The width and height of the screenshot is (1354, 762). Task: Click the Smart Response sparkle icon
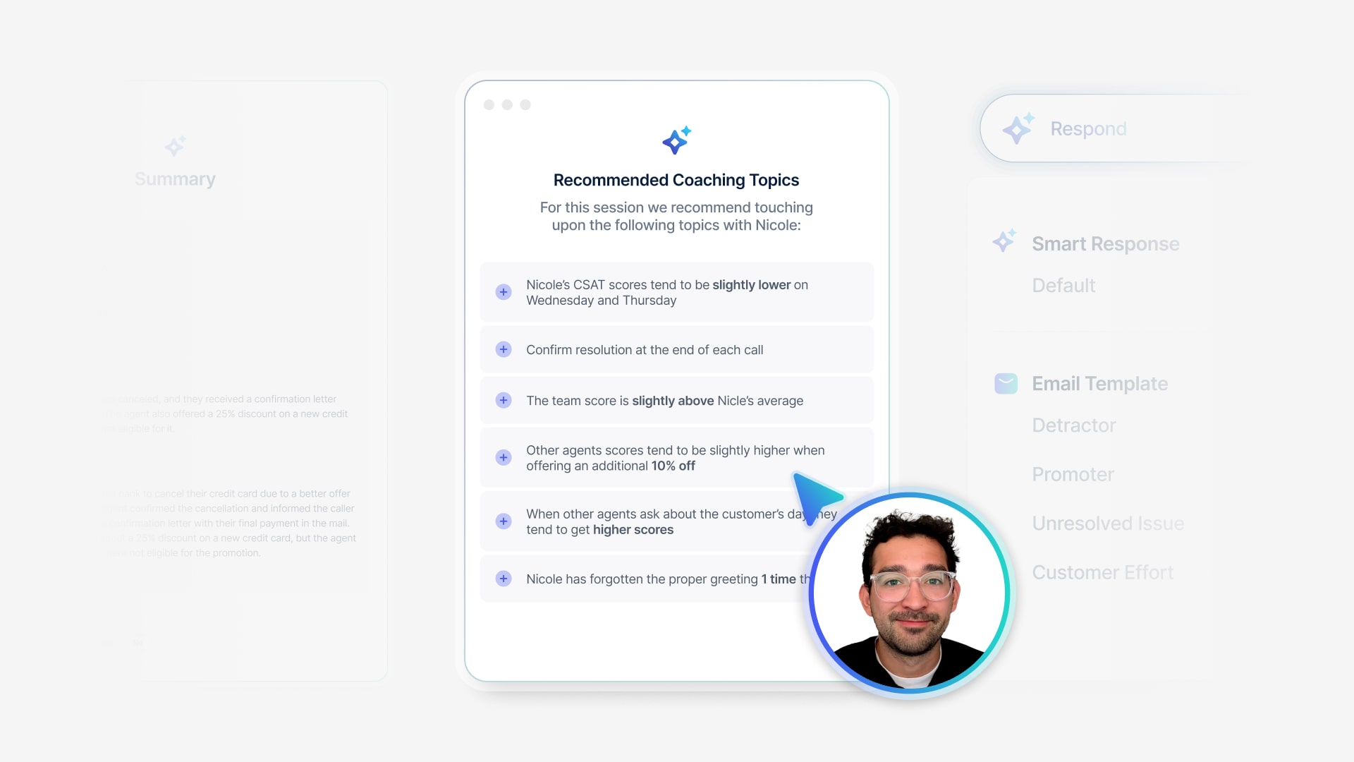pyautogui.click(x=1004, y=241)
